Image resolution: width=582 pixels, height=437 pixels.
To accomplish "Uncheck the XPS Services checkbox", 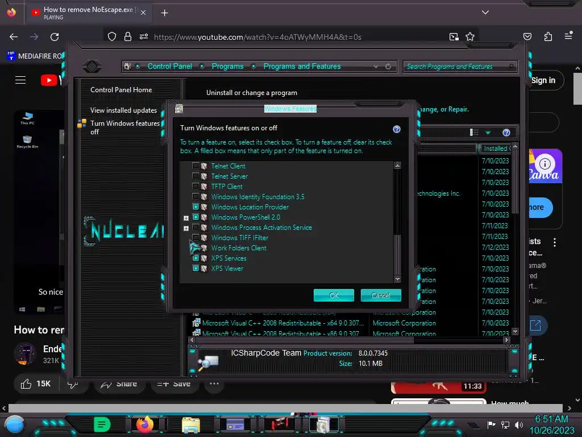I will coord(196,258).
